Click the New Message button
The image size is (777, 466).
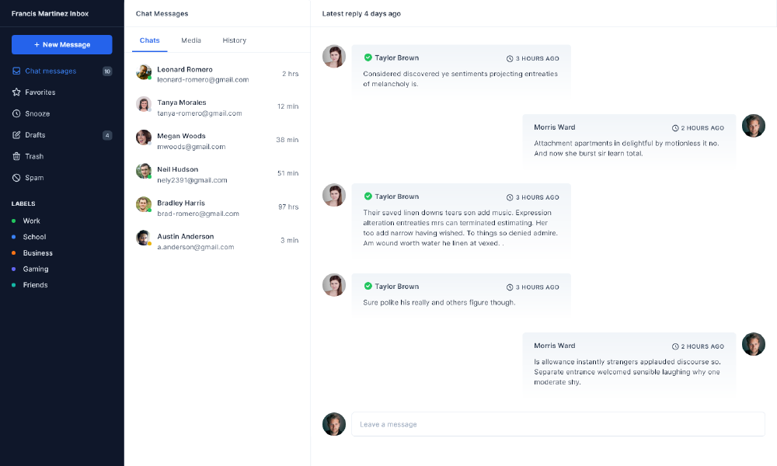point(61,44)
